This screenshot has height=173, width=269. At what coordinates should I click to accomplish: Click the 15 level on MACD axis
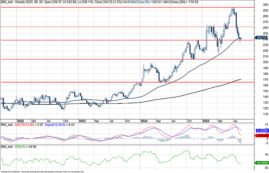pos(266,125)
